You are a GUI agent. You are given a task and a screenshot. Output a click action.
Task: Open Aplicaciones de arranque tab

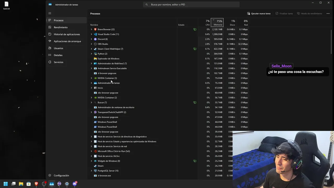(66, 41)
